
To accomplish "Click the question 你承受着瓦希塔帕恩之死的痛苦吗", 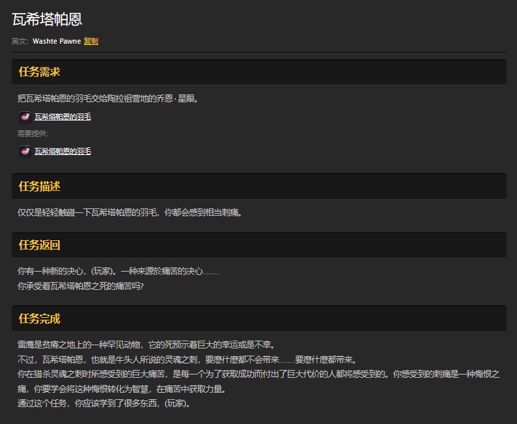I will click(x=80, y=285).
